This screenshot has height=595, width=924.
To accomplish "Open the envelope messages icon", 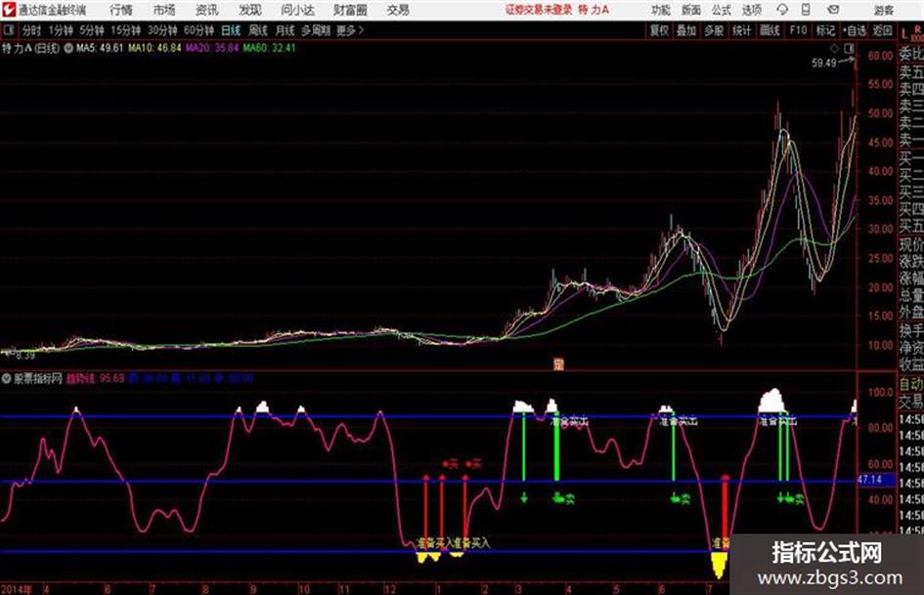I will tap(833, 10).
